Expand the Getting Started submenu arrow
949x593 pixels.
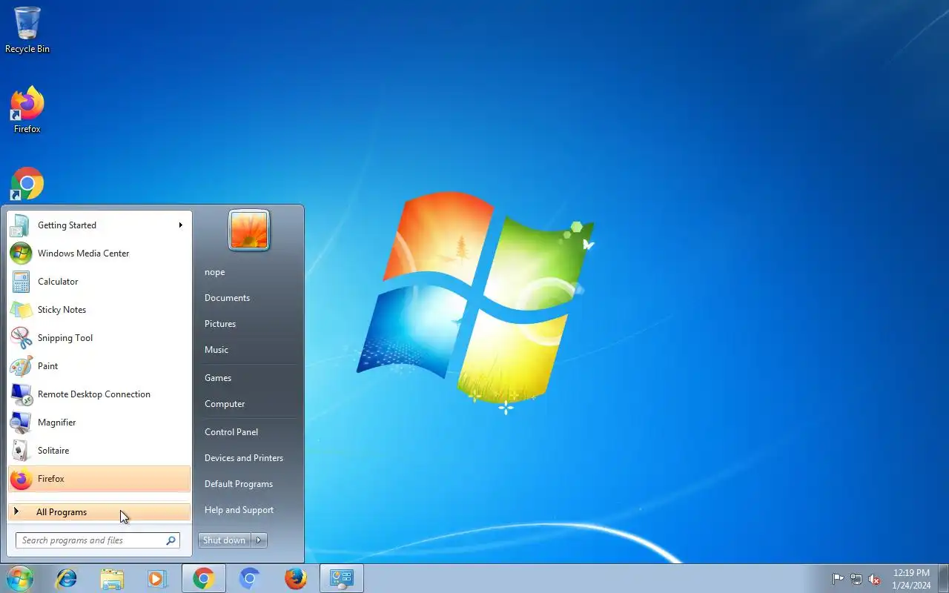pos(180,225)
